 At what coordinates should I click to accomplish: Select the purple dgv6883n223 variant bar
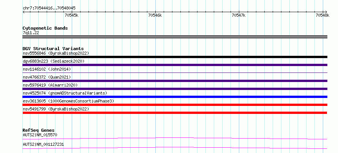tap(175, 65)
